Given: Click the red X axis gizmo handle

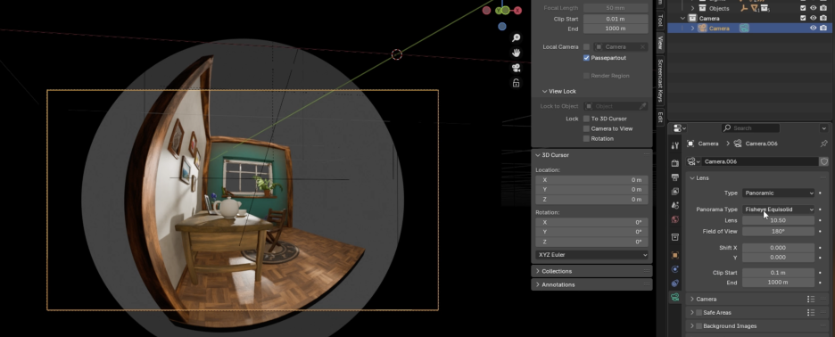Looking at the screenshot, I should 517,10.
